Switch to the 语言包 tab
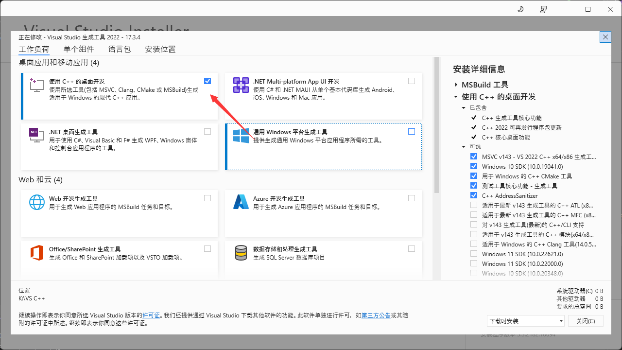Image resolution: width=622 pixels, height=350 pixels. pyautogui.click(x=120, y=49)
